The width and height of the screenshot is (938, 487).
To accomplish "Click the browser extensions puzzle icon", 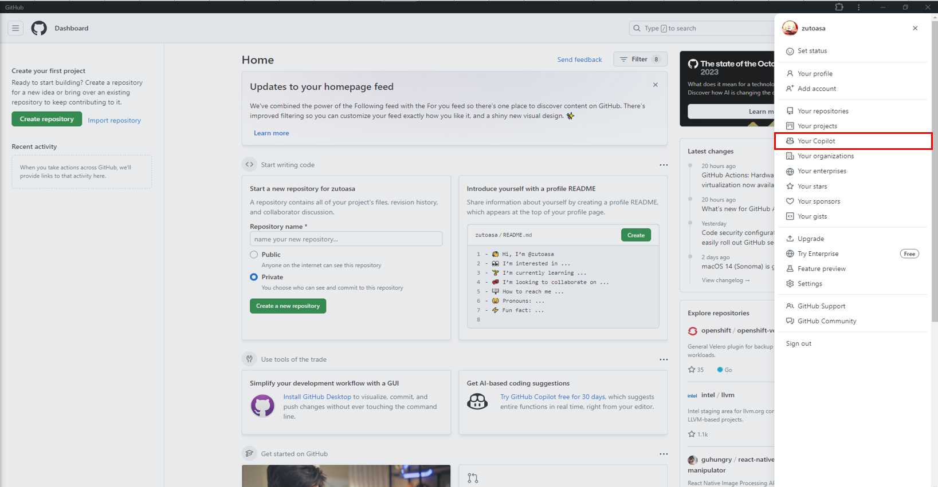I will click(839, 7).
